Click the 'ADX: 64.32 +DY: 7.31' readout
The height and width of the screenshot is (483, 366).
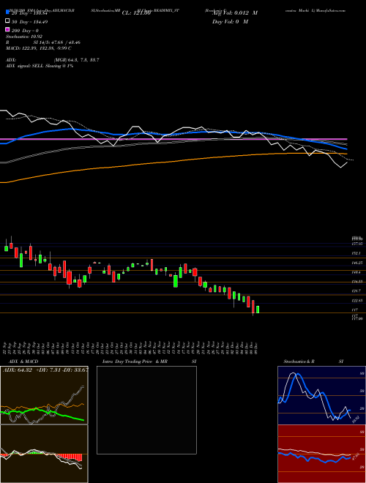[x=45, y=370]
